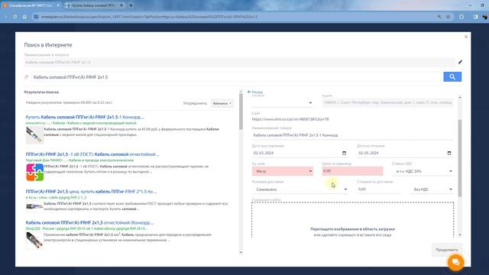489x275 pixels.
Task: Click the screenshot upload drop area
Action: point(352,220)
